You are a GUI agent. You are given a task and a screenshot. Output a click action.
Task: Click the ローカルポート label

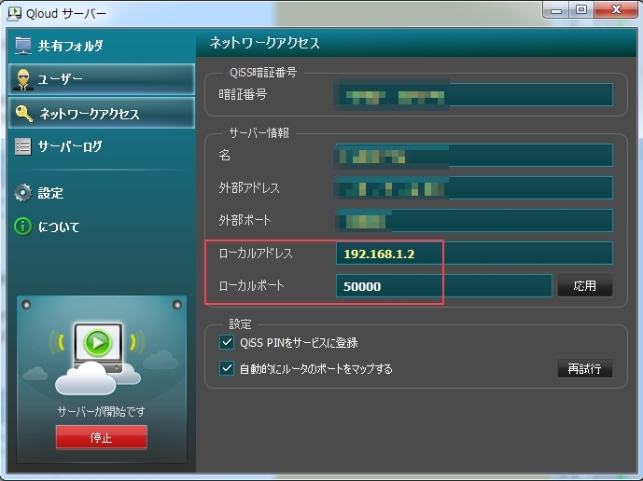251,285
